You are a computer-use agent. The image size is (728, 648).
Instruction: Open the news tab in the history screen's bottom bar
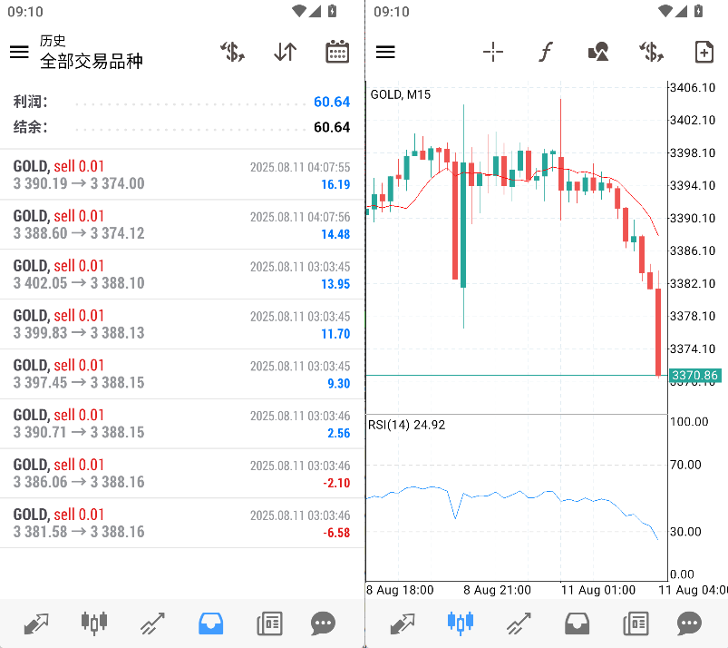(269, 623)
